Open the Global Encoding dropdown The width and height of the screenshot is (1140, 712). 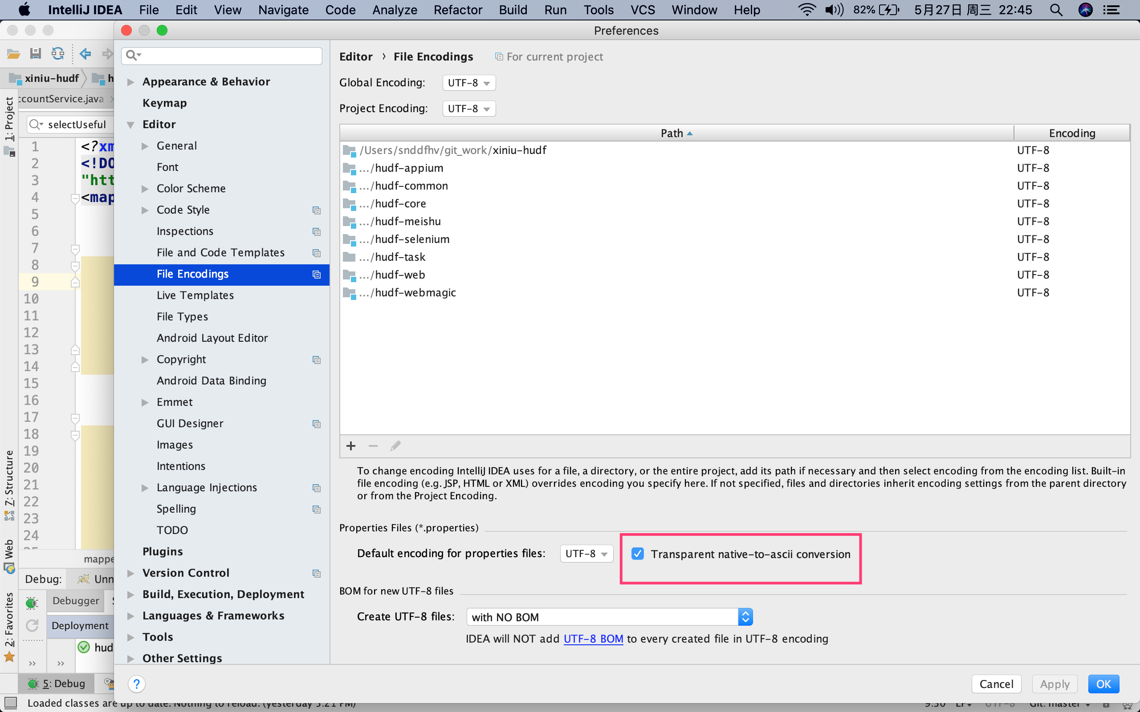coord(469,83)
